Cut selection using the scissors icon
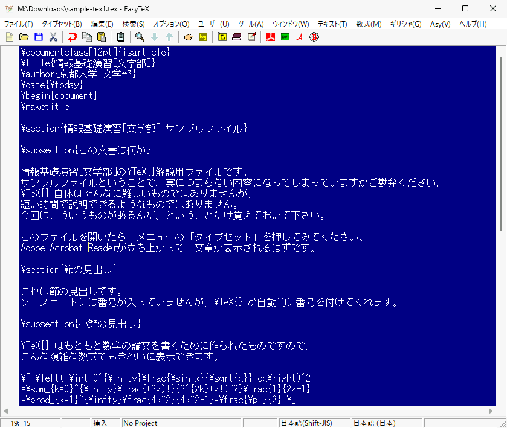507x428 pixels. tap(53, 37)
